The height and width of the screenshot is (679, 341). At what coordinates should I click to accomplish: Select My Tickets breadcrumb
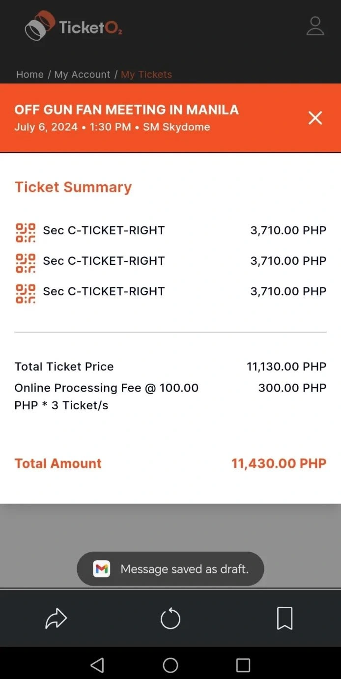click(146, 75)
